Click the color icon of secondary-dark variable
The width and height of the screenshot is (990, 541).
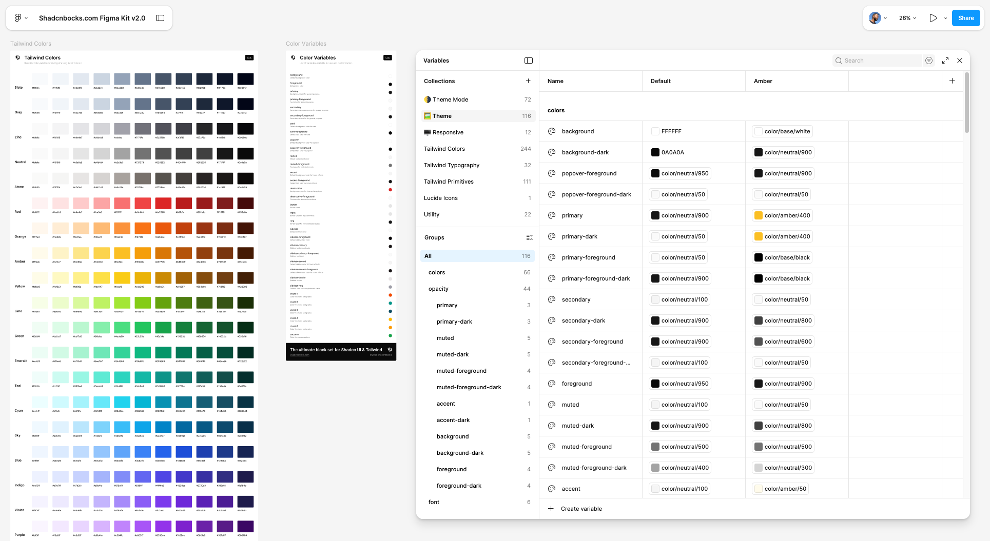[552, 320]
